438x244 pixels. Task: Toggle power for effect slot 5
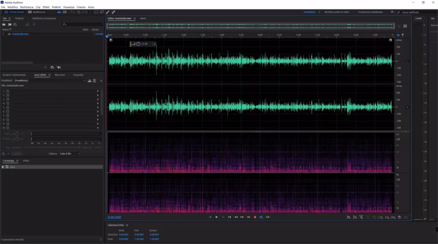tap(8, 107)
